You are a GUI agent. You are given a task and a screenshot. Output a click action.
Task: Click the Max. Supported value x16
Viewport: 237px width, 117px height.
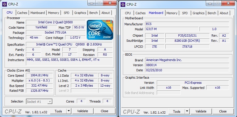218,87
